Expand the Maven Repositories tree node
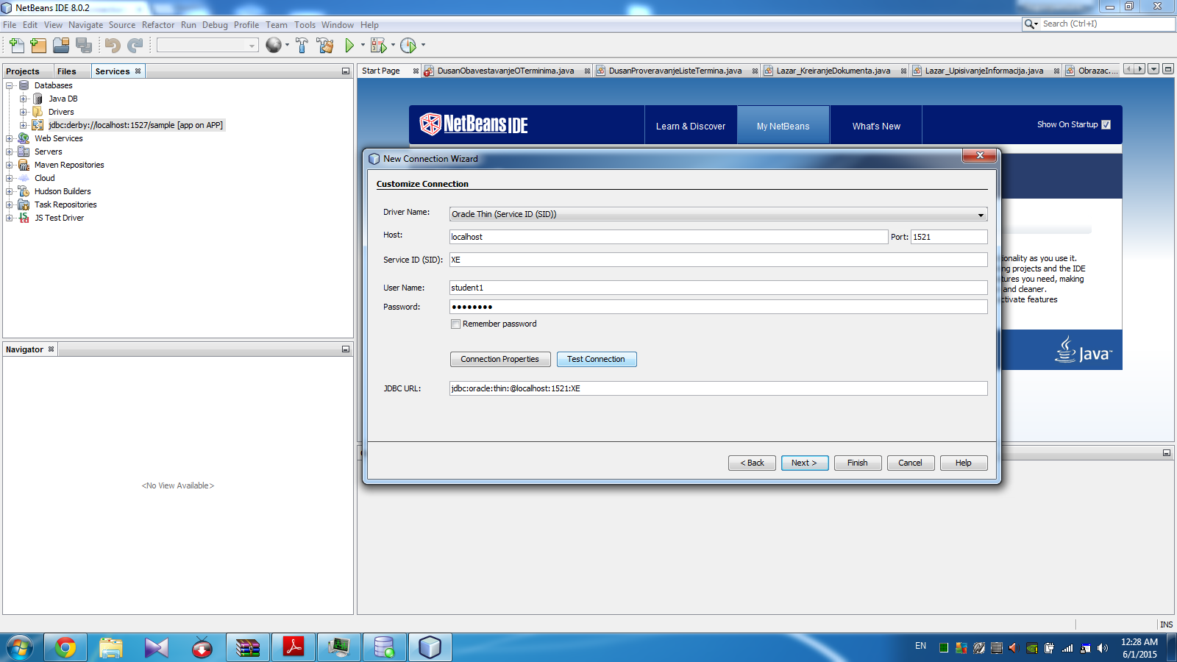 tap(10, 165)
